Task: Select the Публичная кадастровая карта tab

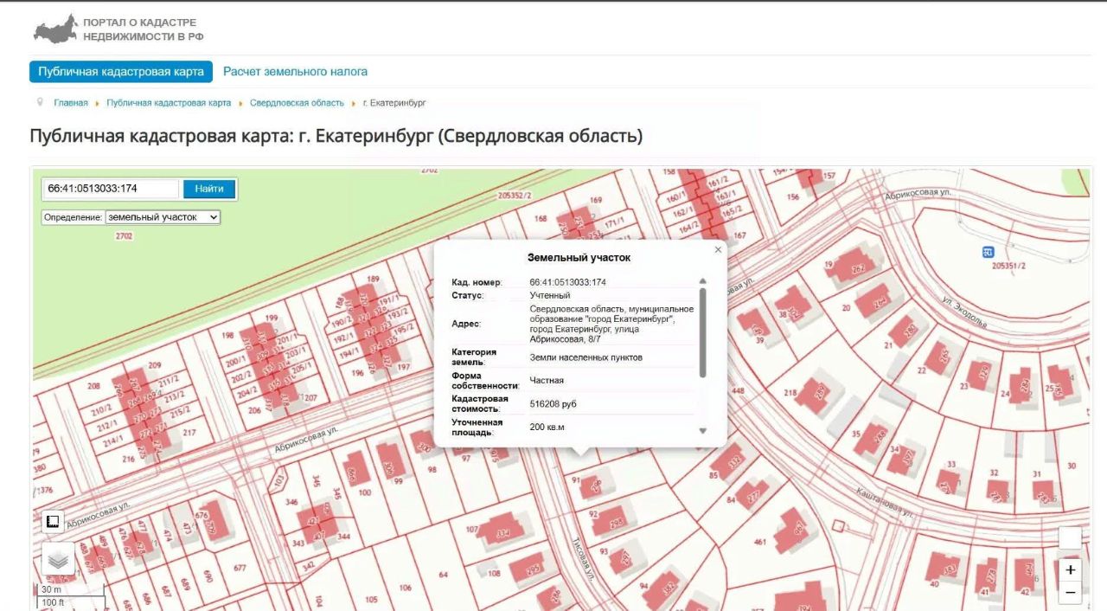Action: pyautogui.click(x=120, y=72)
